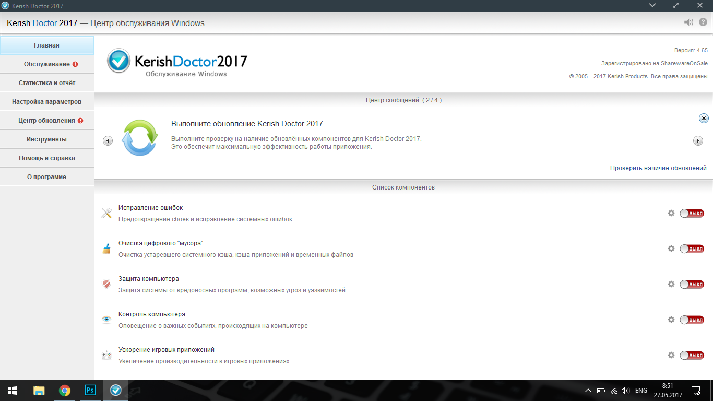Screen dimensions: 713x401
Task: Click the Версия: 4.65 text
Action: click(691, 50)
